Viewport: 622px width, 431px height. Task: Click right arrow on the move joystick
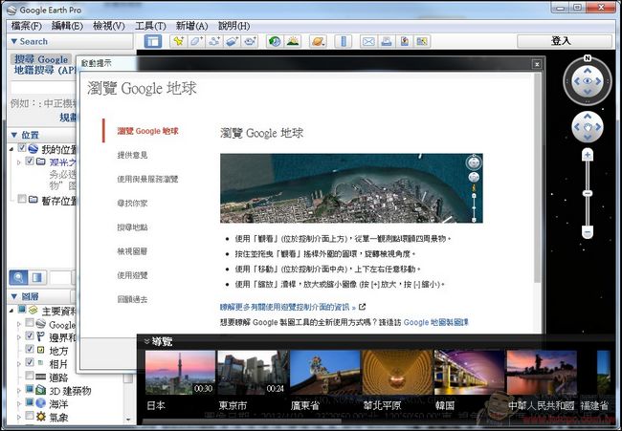point(598,127)
